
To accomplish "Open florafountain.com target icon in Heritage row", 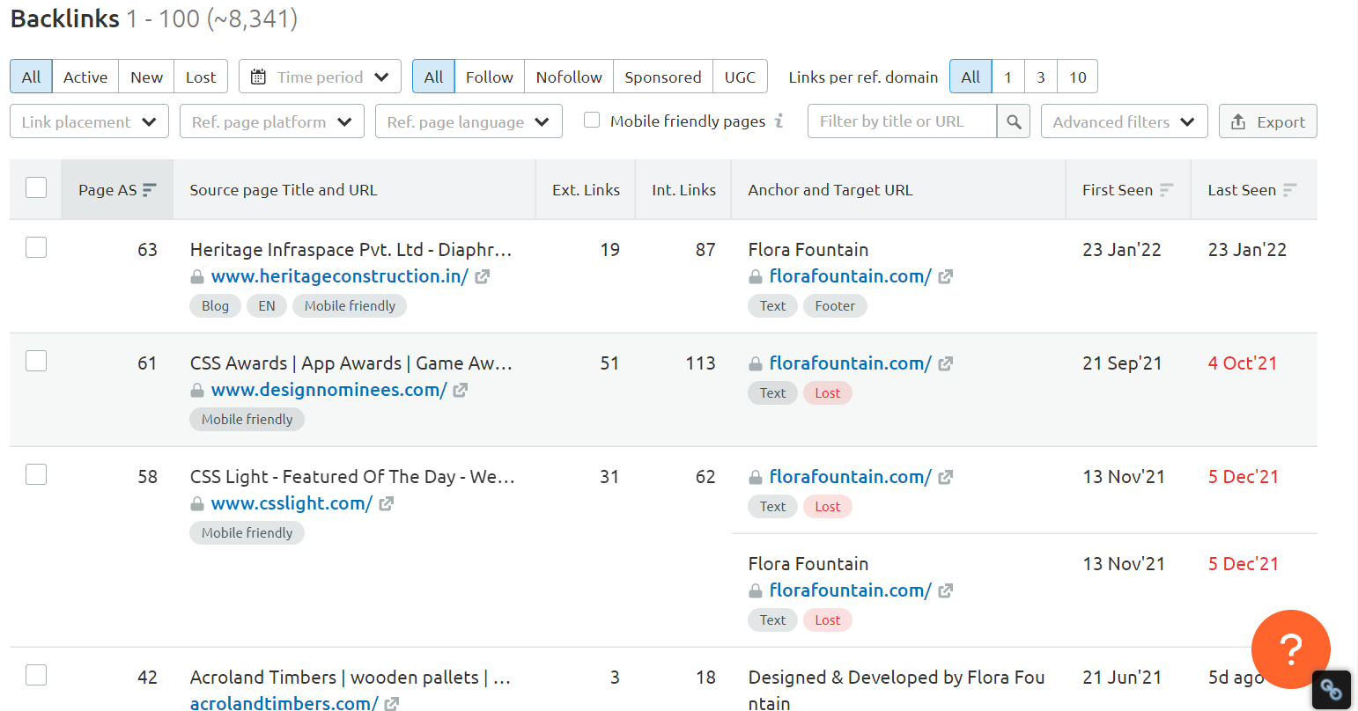I will point(946,276).
